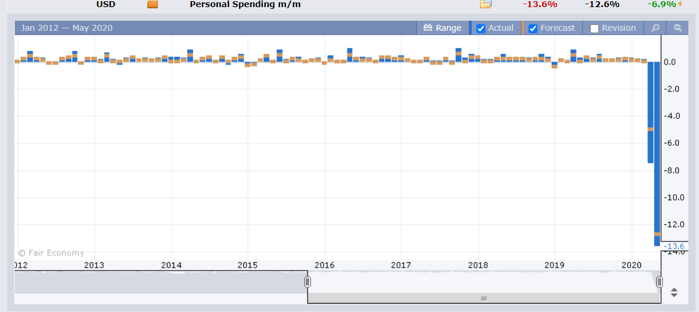Screen dimensions: 699x312
Task: Enable the Revision checkbox
Action: [x=594, y=28]
